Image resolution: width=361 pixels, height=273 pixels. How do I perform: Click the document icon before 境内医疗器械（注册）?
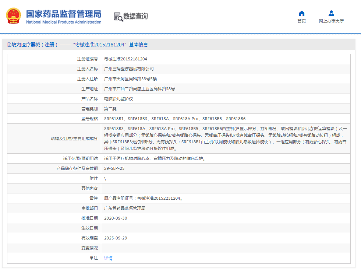pos(9,44)
